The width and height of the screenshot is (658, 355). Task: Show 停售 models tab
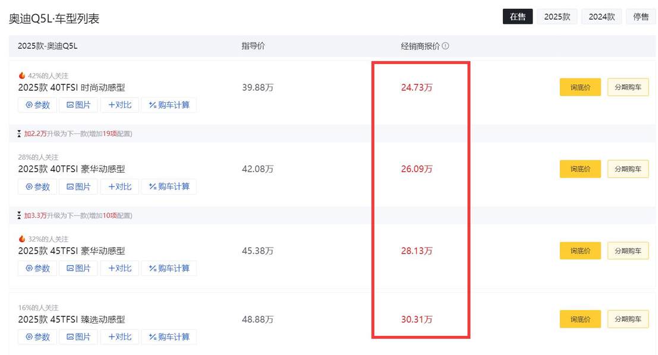point(641,17)
